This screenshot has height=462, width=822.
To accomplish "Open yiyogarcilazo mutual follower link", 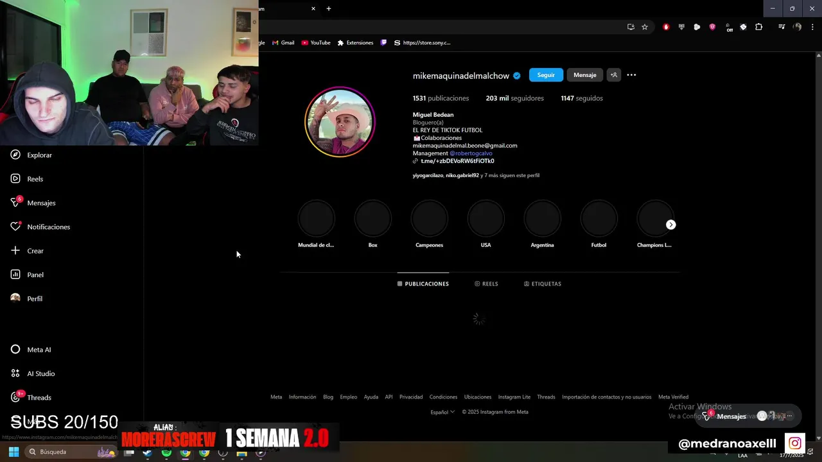I will [x=428, y=175].
